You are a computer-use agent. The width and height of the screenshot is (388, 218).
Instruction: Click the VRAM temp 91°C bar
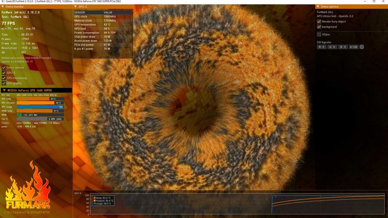[x=40, y=111]
